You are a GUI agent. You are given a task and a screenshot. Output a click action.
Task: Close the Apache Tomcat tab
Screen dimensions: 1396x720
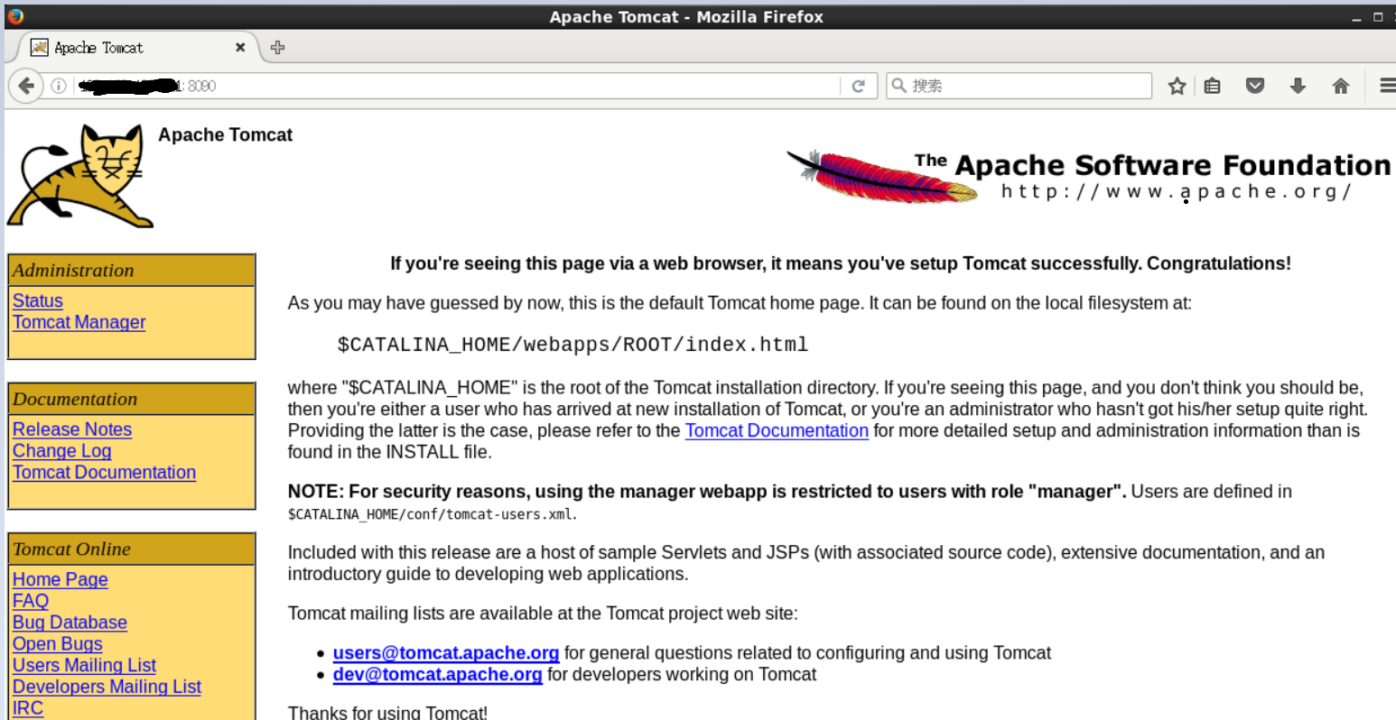pos(240,48)
